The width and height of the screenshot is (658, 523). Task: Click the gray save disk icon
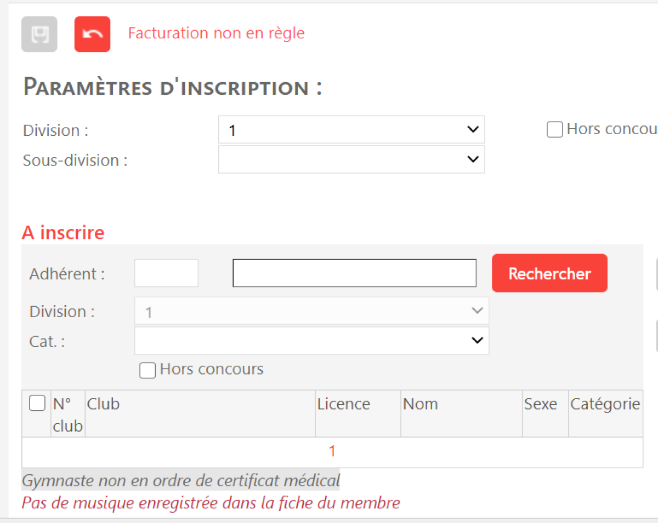point(39,35)
